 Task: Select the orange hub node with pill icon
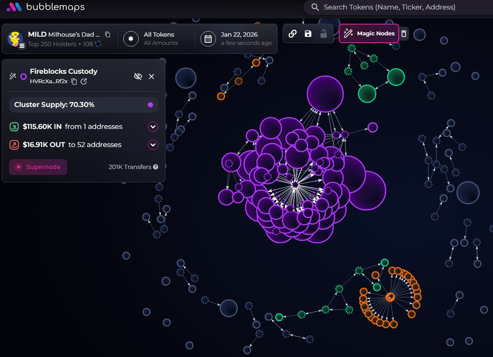coord(390,297)
